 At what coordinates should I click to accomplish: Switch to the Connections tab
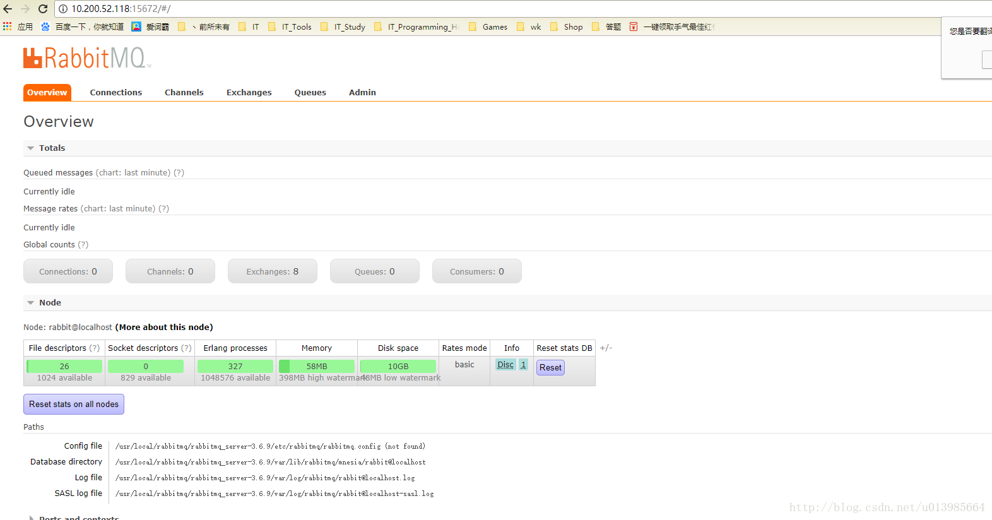tap(116, 92)
